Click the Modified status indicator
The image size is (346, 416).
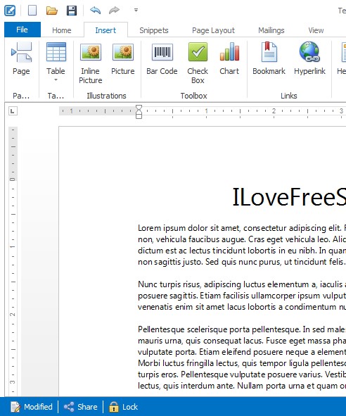point(31,407)
